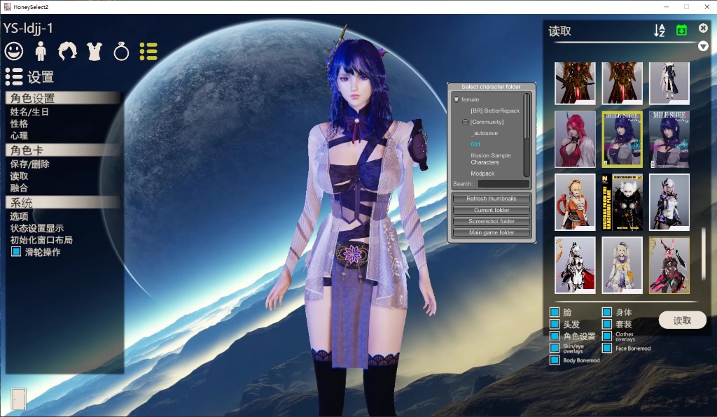Select the pink bunny-eared character card
The height and width of the screenshot is (417, 717).
(x=669, y=265)
